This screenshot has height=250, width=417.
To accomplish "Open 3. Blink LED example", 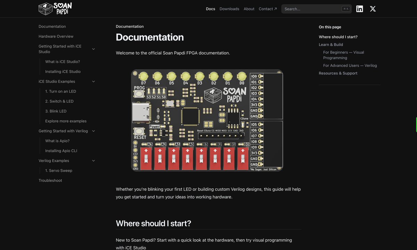I will (x=56, y=111).
